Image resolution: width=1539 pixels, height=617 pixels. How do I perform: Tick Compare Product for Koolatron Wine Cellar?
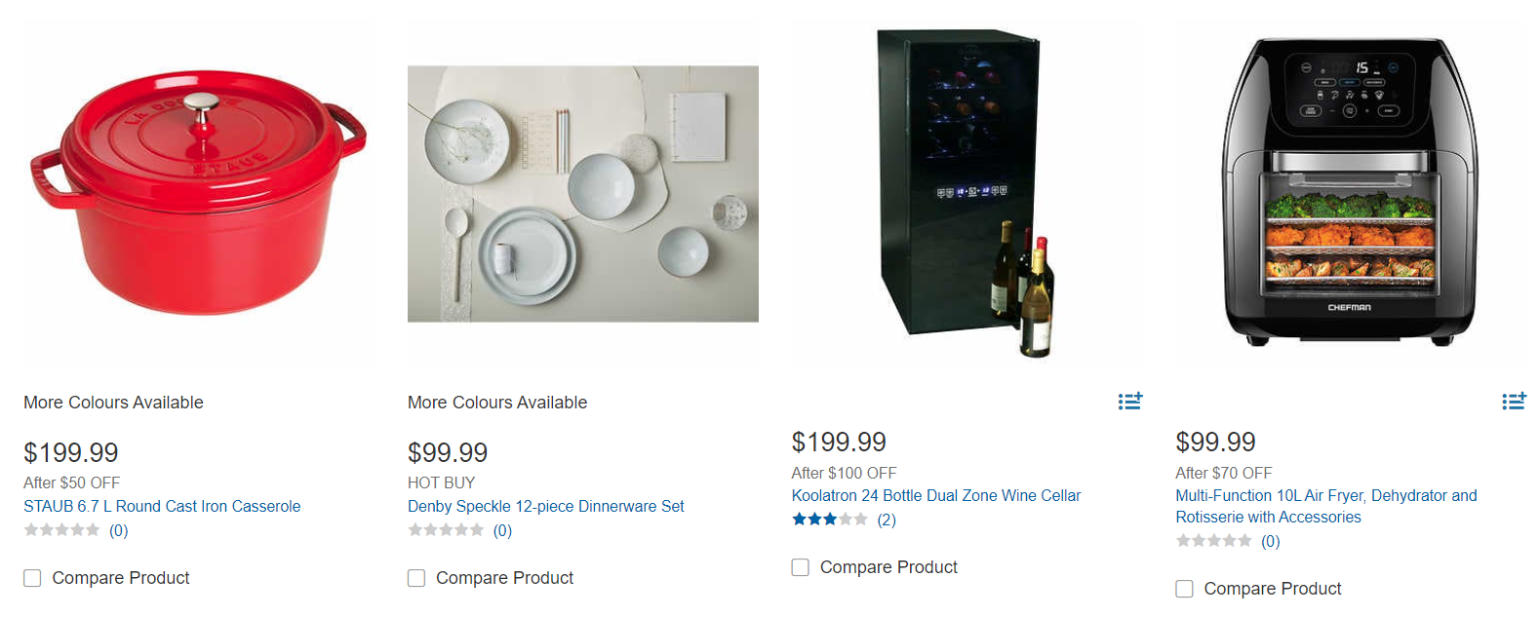click(x=801, y=567)
